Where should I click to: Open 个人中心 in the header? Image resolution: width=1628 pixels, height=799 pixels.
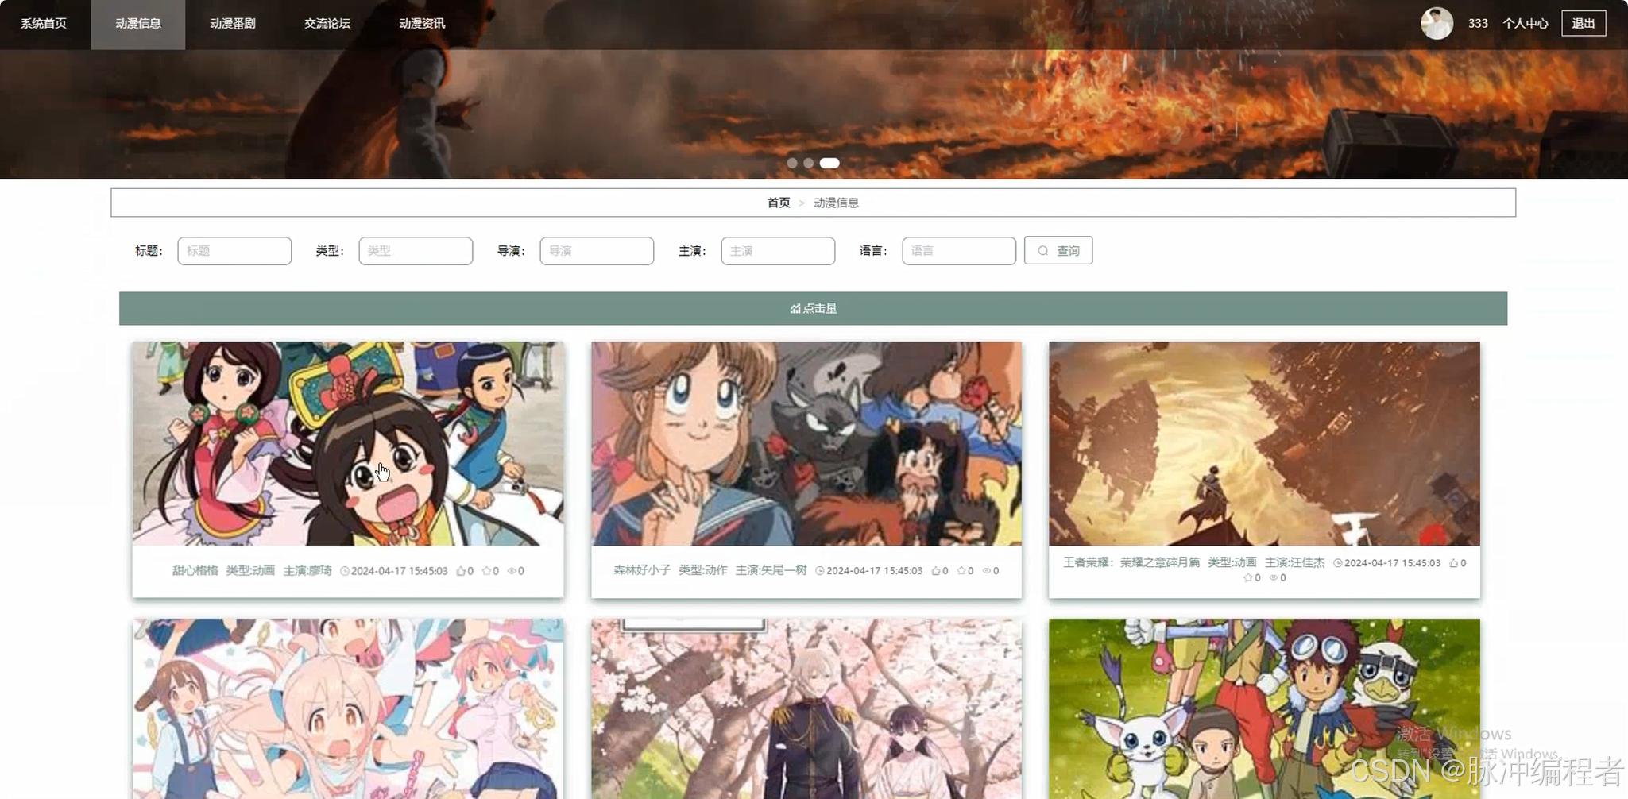click(1525, 24)
